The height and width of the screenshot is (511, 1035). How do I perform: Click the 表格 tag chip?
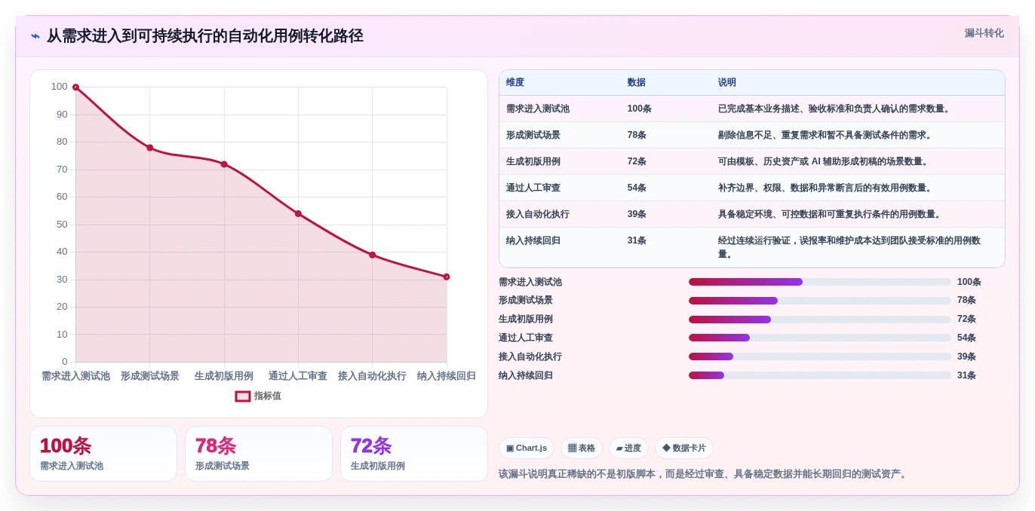pyautogui.click(x=581, y=448)
